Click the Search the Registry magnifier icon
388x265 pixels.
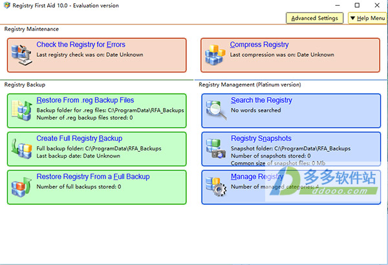pyautogui.click(x=216, y=111)
